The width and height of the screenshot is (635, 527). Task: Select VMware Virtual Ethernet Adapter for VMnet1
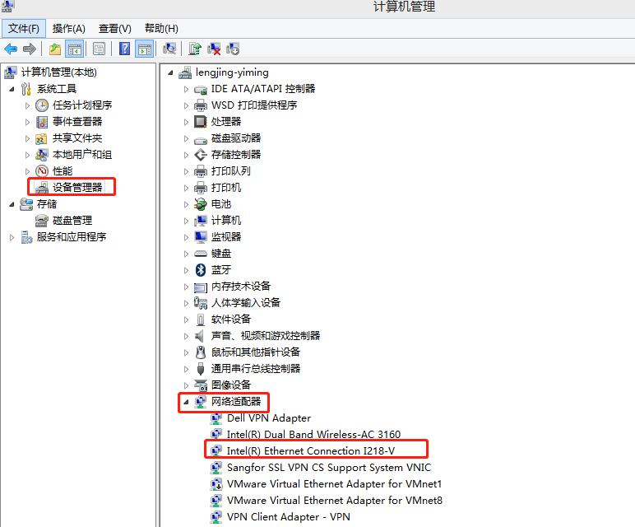click(x=334, y=484)
